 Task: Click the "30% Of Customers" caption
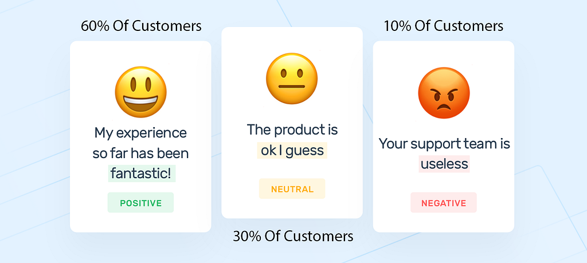(293, 236)
